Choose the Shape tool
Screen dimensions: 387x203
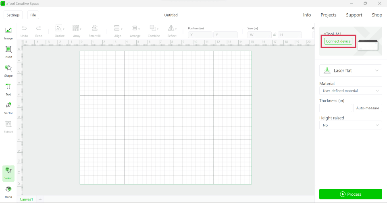click(x=8, y=71)
